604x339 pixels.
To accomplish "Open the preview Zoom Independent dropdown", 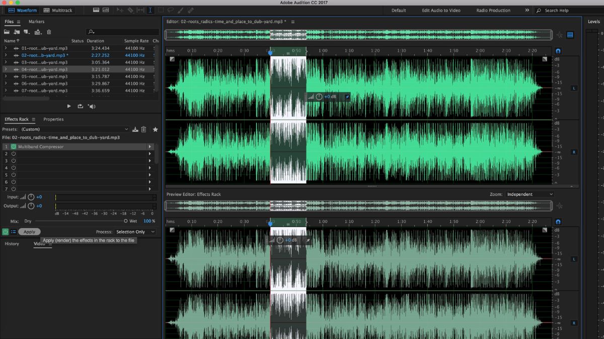I will click(530, 194).
